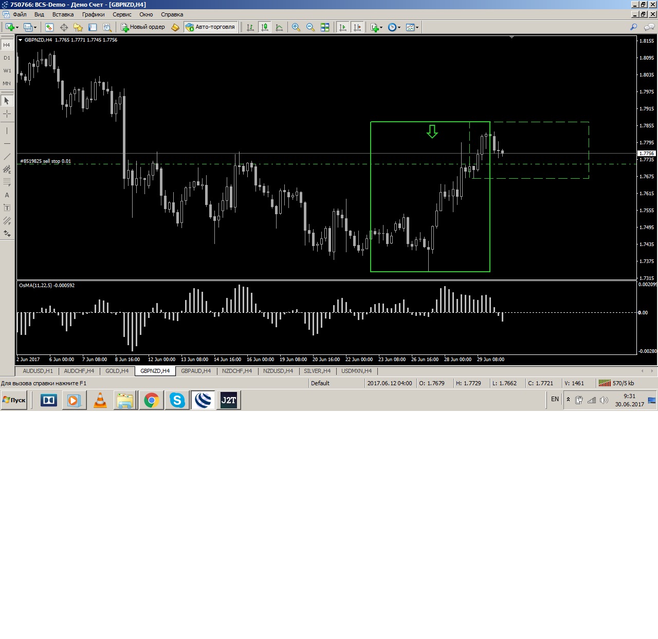Switch to the SILVER,H4 chart tab
This screenshot has height=639, width=658.
317,371
